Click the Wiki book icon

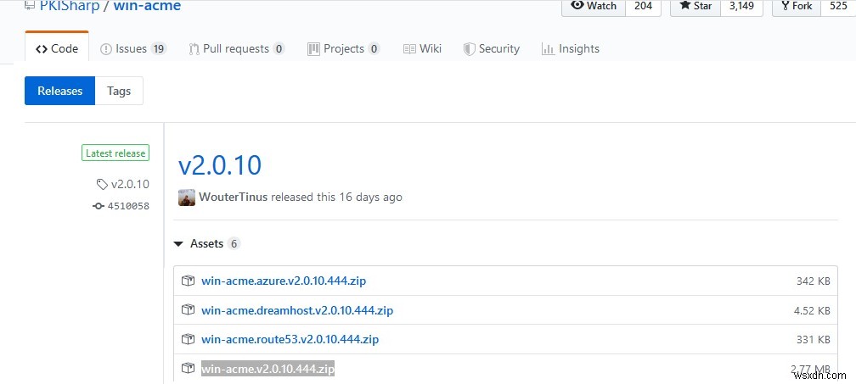tap(409, 49)
